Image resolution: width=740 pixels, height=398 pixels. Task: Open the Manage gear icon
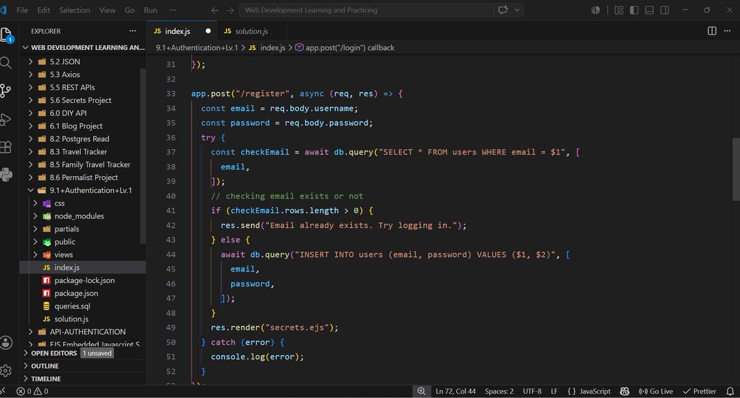point(6,370)
